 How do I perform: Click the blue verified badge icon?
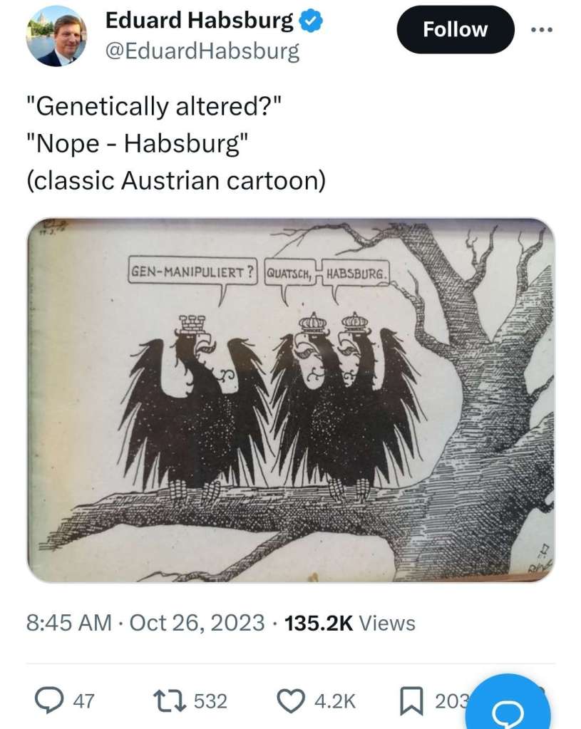(x=311, y=21)
